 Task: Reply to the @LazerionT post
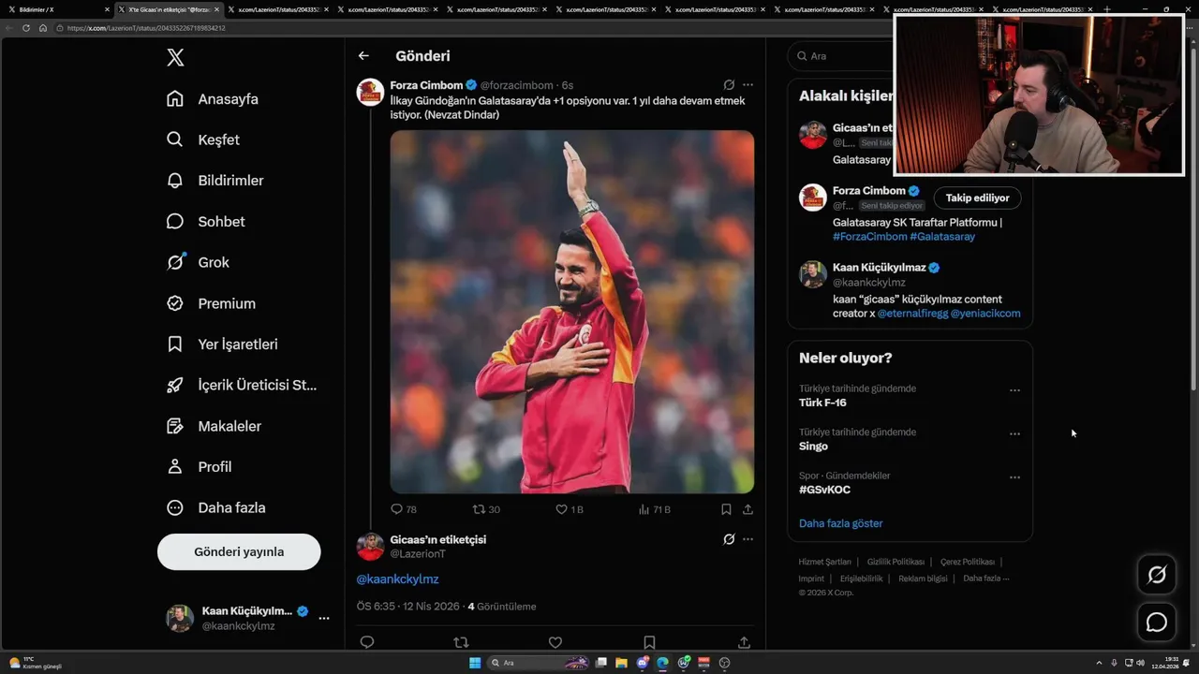[x=367, y=642]
